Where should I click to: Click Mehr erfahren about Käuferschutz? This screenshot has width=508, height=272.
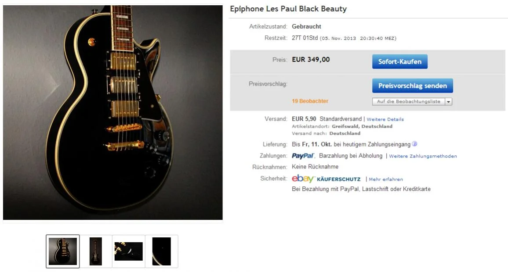(x=386, y=179)
